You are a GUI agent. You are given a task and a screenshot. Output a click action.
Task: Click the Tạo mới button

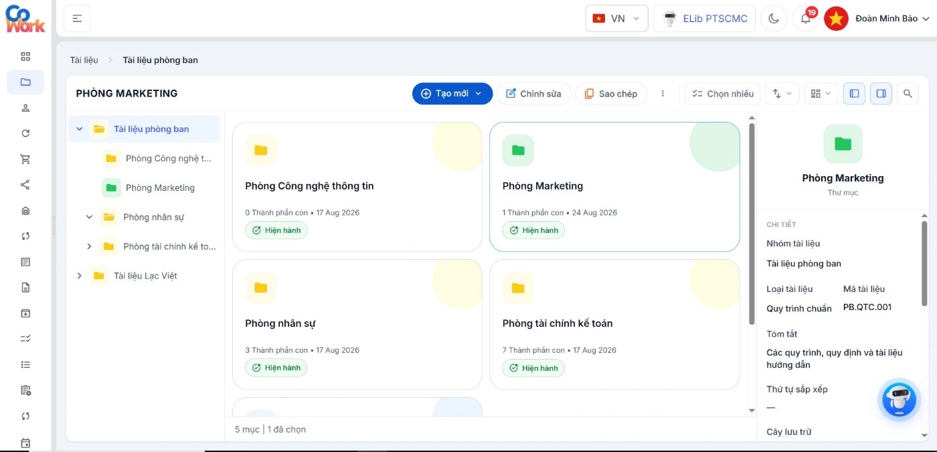point(452,94)
